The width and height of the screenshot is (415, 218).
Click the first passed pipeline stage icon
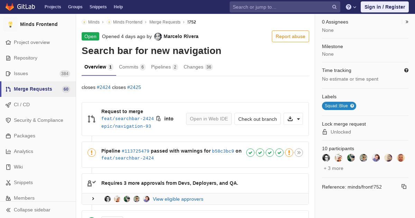pyautogui.click(x=250, y=153)
